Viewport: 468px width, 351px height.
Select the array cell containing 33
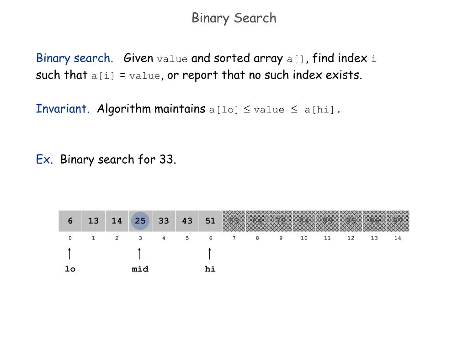[x=164, y=221]
